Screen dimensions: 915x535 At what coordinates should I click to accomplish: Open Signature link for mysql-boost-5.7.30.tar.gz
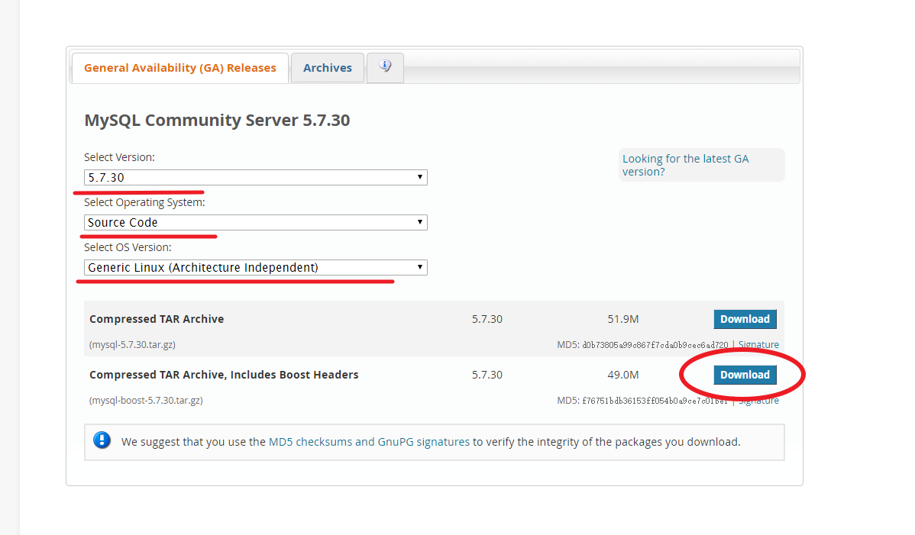point(758,401)
